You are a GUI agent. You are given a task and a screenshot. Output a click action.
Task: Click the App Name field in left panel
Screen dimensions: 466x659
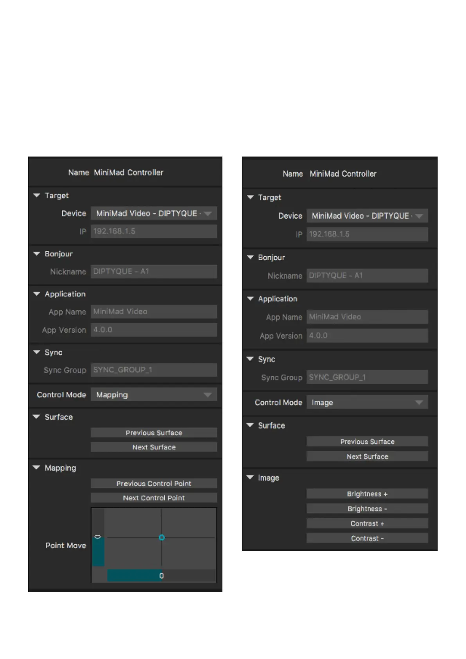[x=154, y=311]
